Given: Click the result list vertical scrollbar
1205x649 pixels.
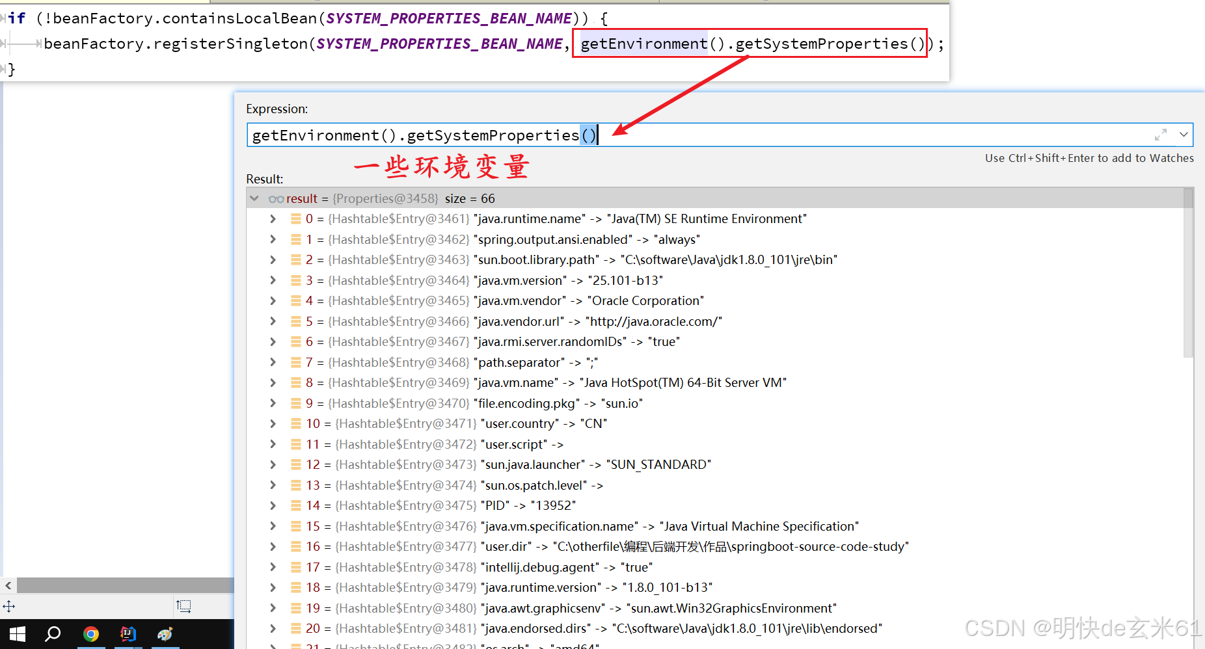Looking at the screenshot, I should 1188,273.
